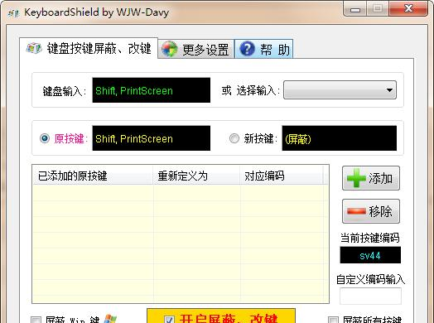Viewport: 434px width, 323px height.
Task: Click the 已添加的原按键 column header
Action: (93, 176)
